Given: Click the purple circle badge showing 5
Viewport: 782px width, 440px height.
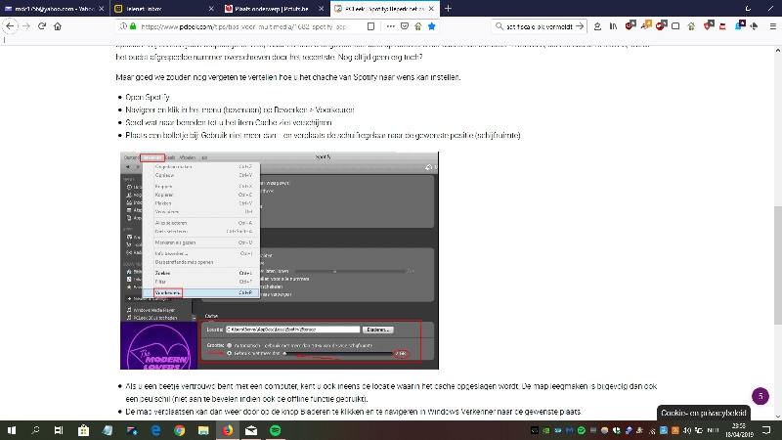Looking at the screenshot, I should point(760,396).
